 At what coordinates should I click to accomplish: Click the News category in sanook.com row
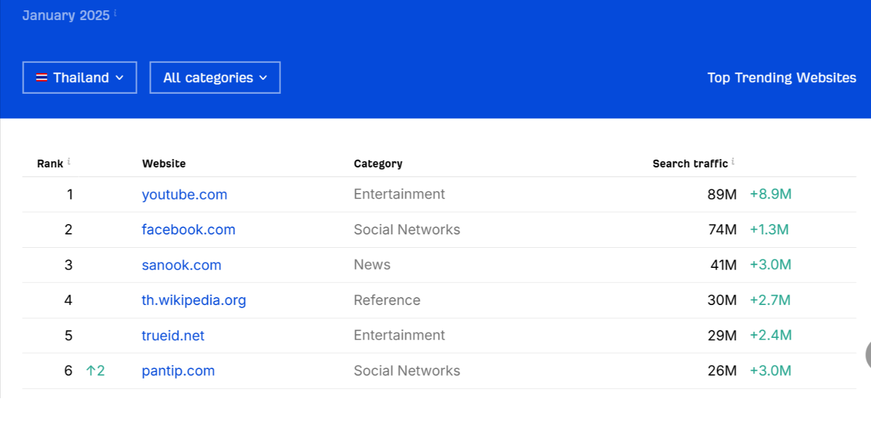pyautogui.click(x=372, y=265)
